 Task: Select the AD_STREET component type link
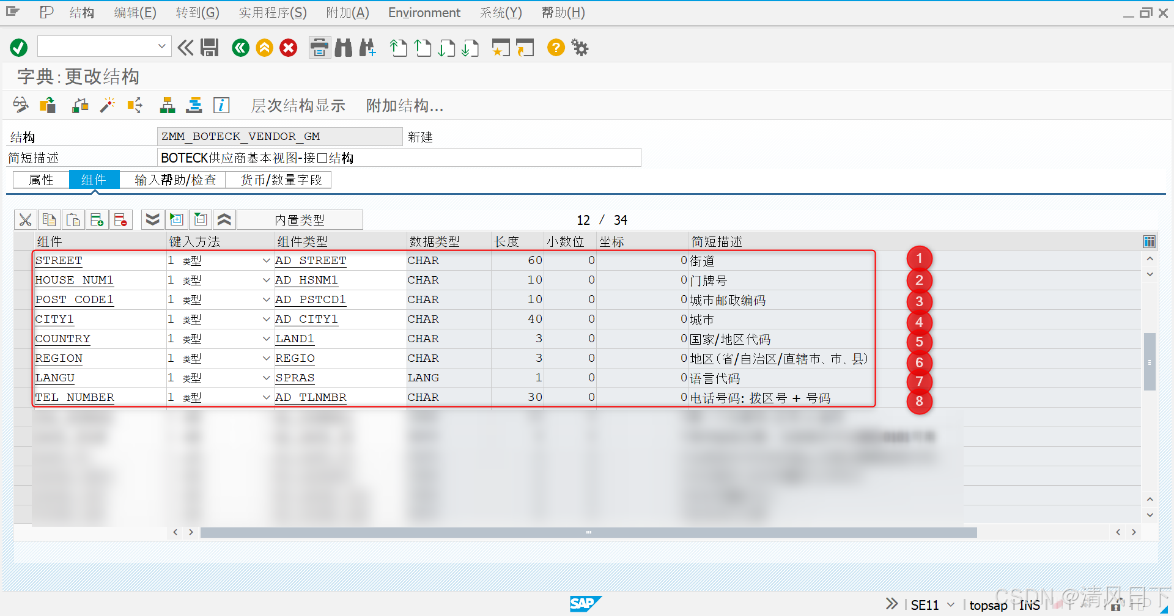click(x=311, y=260)
